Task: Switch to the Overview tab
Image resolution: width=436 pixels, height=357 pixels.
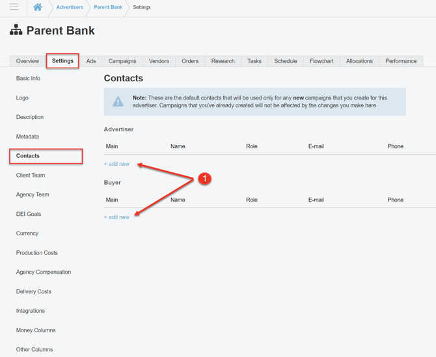Action: (x=27, y=61)
